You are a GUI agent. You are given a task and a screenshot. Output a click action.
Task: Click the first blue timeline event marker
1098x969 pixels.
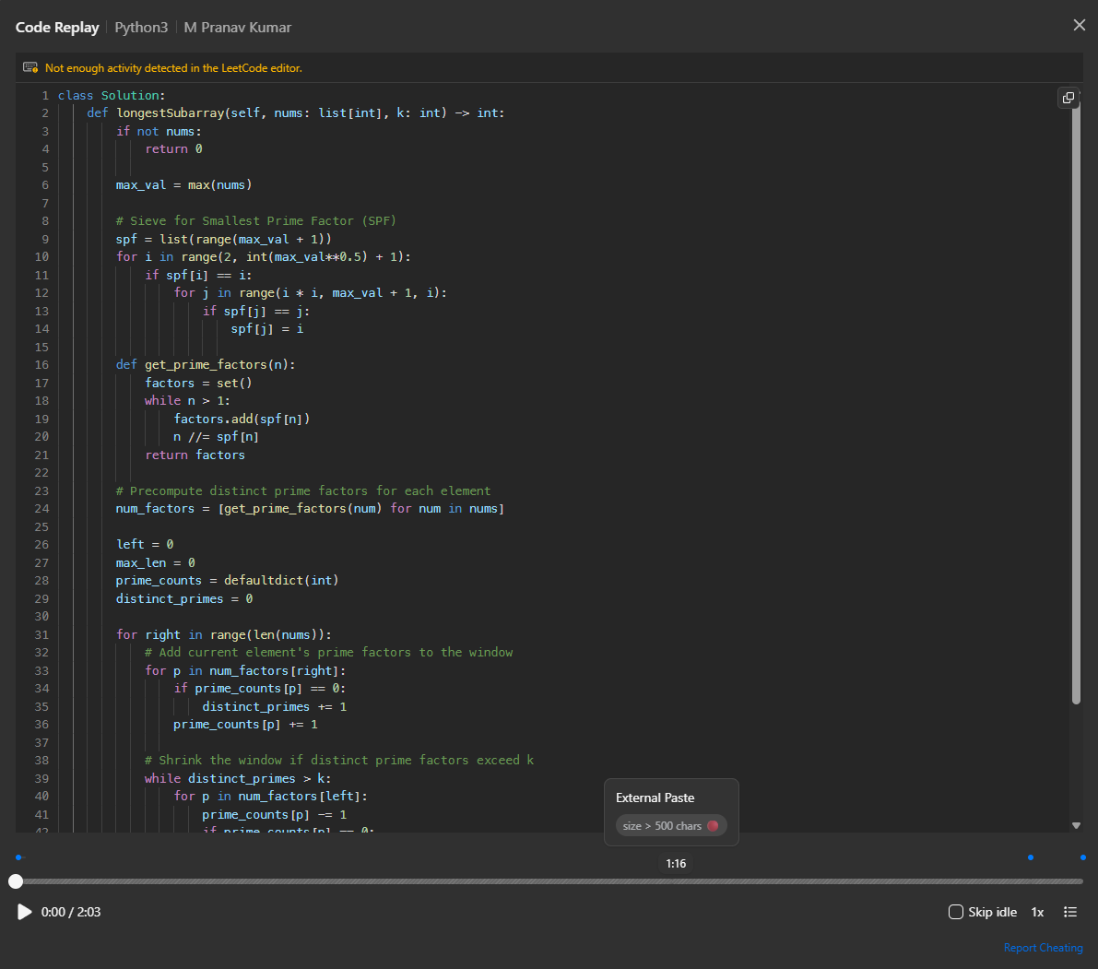click(19, 857)
